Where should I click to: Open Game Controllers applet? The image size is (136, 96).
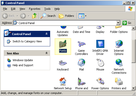[x=81, y=44]
